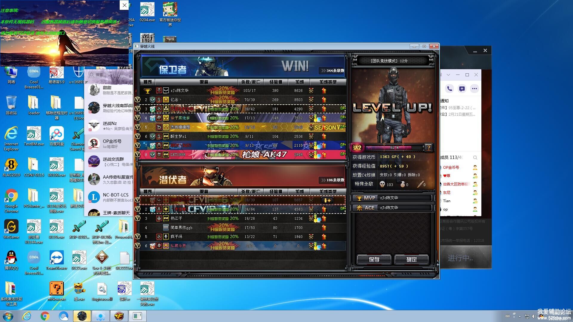This screenshot has height=322, width=573.
Task: Select player row 疯子冯
Action: click(x=243, y=236)
